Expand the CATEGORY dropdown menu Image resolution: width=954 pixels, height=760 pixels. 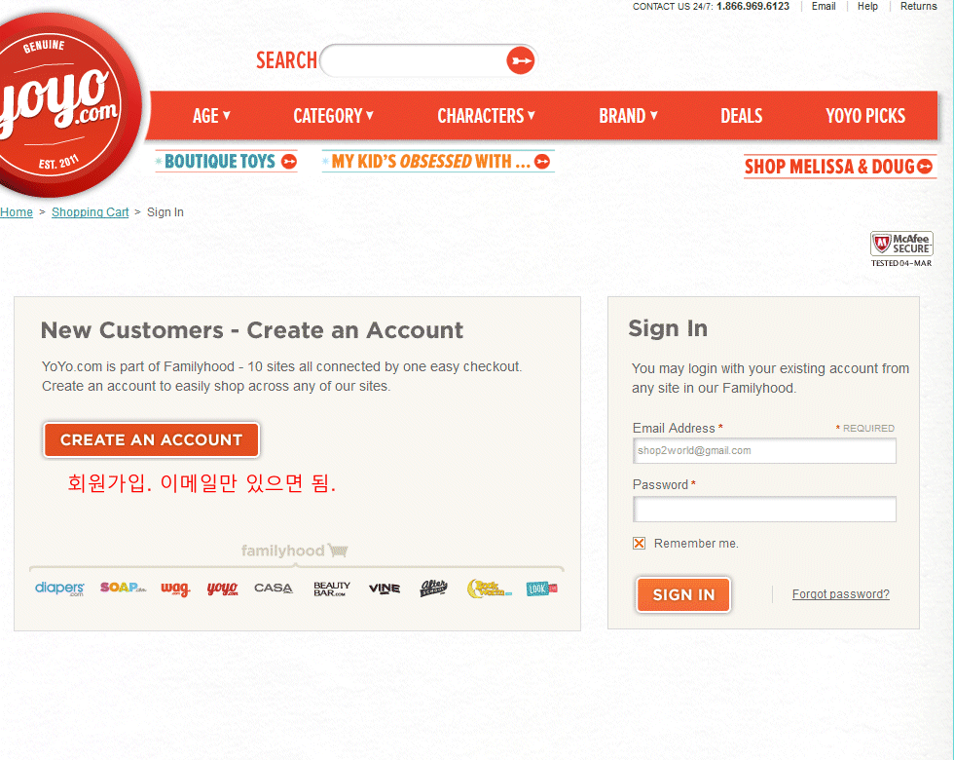[333, 116]
